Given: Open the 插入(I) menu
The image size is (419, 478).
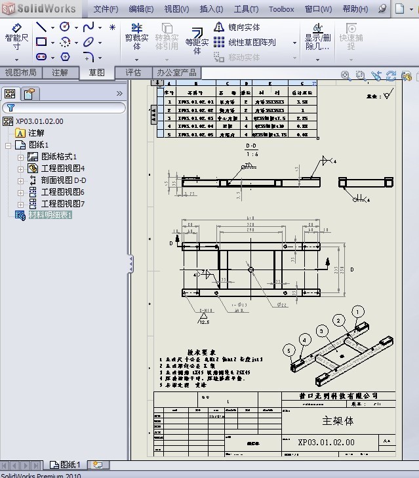Looking at the screenshot, I should [211, 9].
